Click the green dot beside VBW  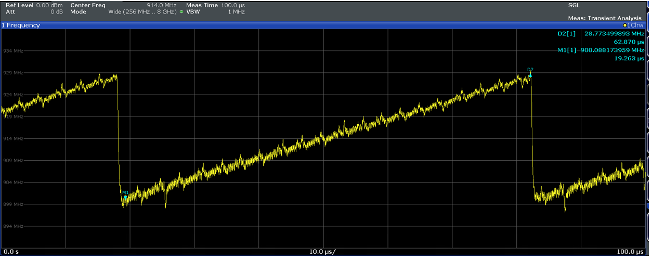181,11
